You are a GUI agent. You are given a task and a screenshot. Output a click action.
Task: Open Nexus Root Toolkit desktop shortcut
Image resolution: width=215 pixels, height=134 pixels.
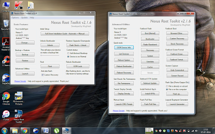click(19, 116)
